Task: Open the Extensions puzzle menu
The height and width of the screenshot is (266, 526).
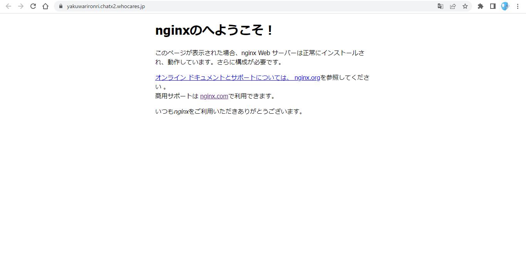Action: coord(481,6)
